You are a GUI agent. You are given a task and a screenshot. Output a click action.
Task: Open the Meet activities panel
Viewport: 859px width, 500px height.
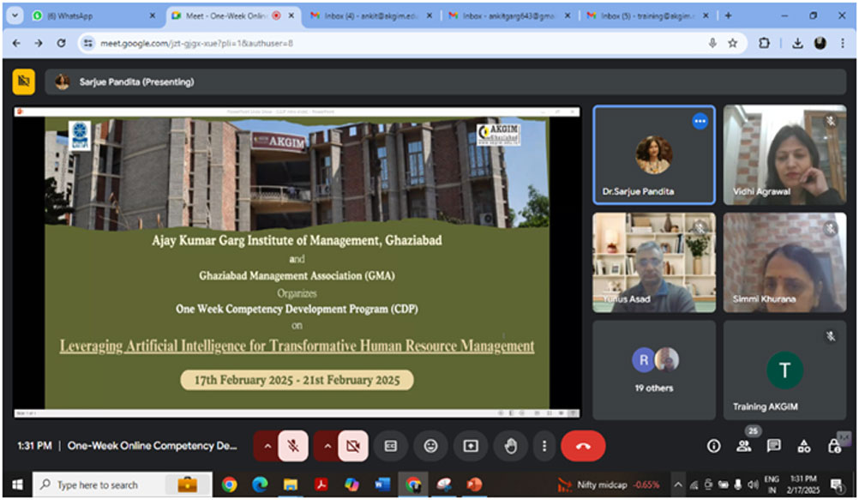click(x=803, y=446)
